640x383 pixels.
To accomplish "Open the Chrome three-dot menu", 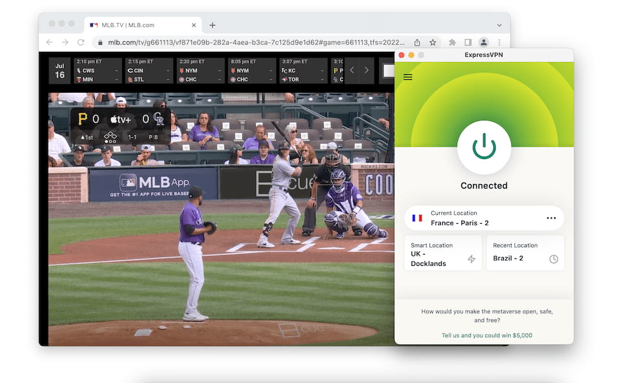I will coord(499,42).
